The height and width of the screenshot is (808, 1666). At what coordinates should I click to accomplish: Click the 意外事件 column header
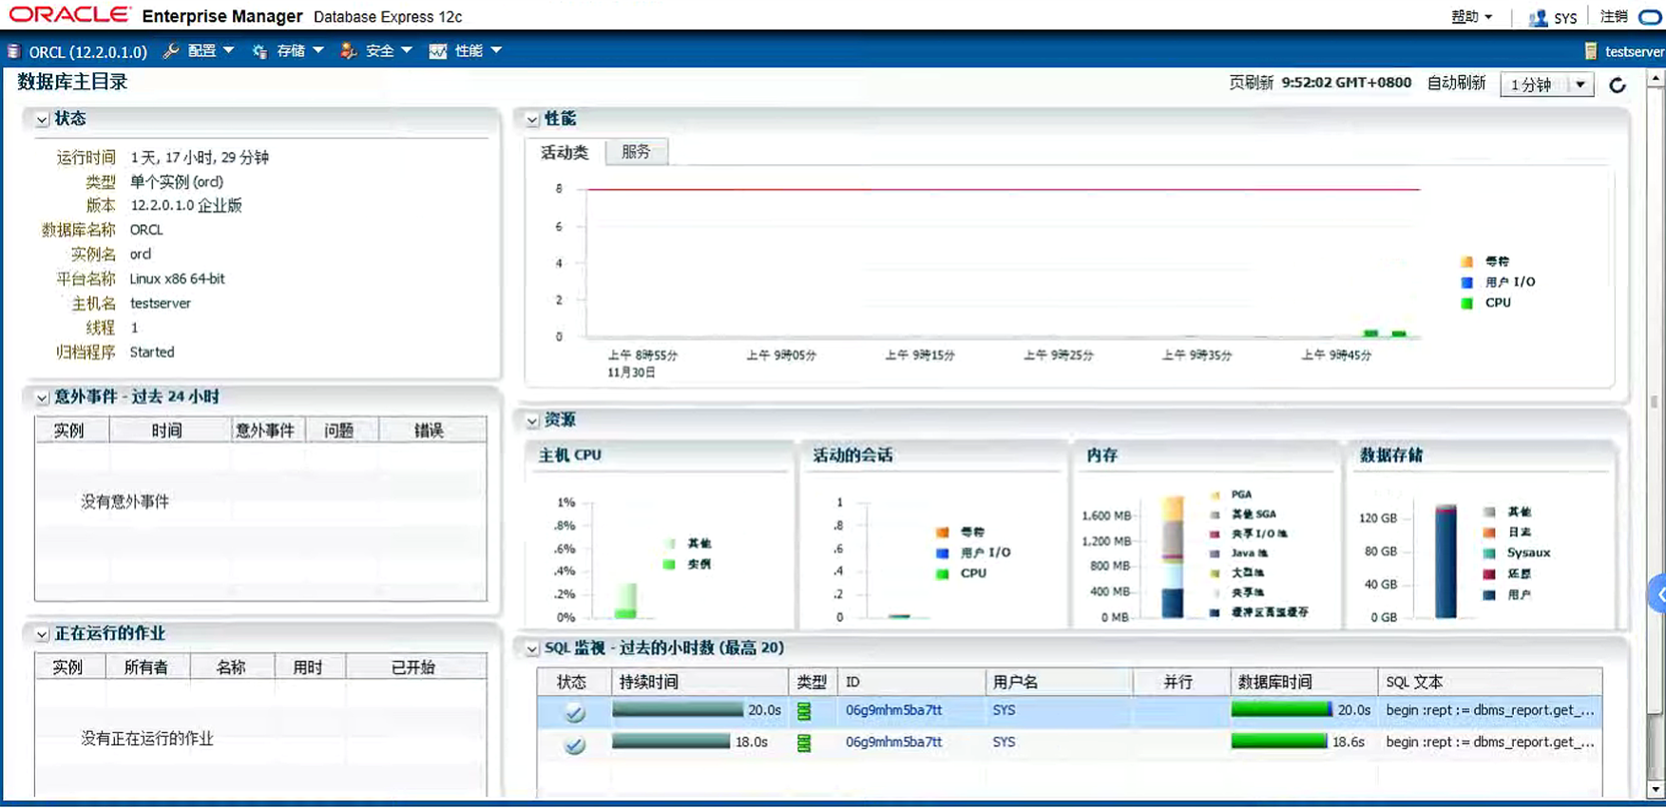coord(266,431)
